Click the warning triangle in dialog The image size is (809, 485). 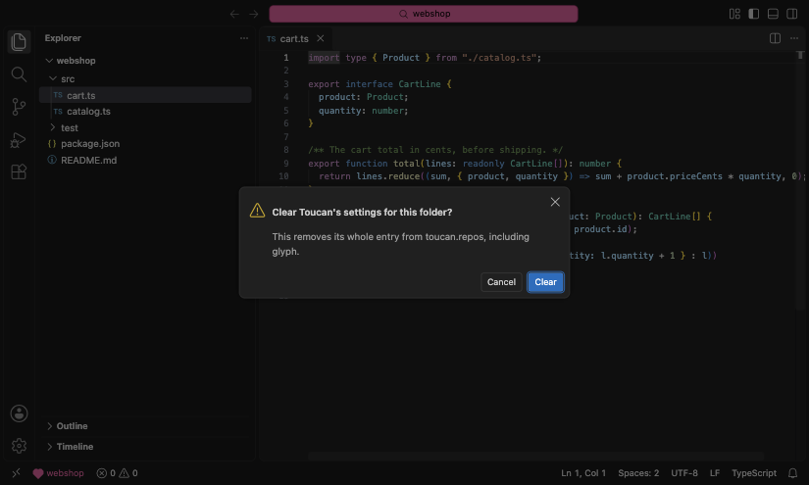pyautogui.click(x=257, y=211)
